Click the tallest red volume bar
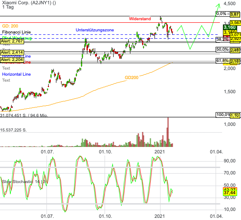This screenshot has width=241, height=220. pyautogui.click(x=168, y=132)
